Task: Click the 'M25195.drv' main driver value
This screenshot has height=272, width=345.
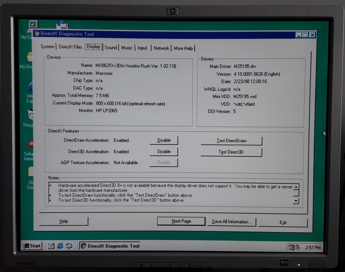Action: click(245, 66)
